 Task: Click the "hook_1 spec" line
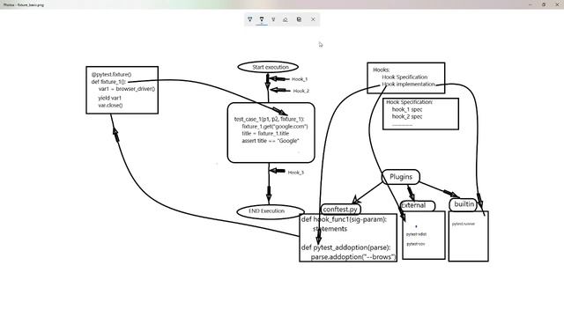pyautogui.click(x=407, y=109)
